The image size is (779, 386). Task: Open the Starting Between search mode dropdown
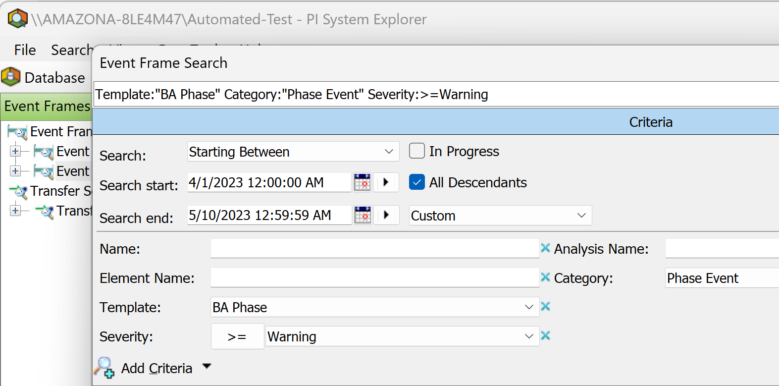pos(389,152)
